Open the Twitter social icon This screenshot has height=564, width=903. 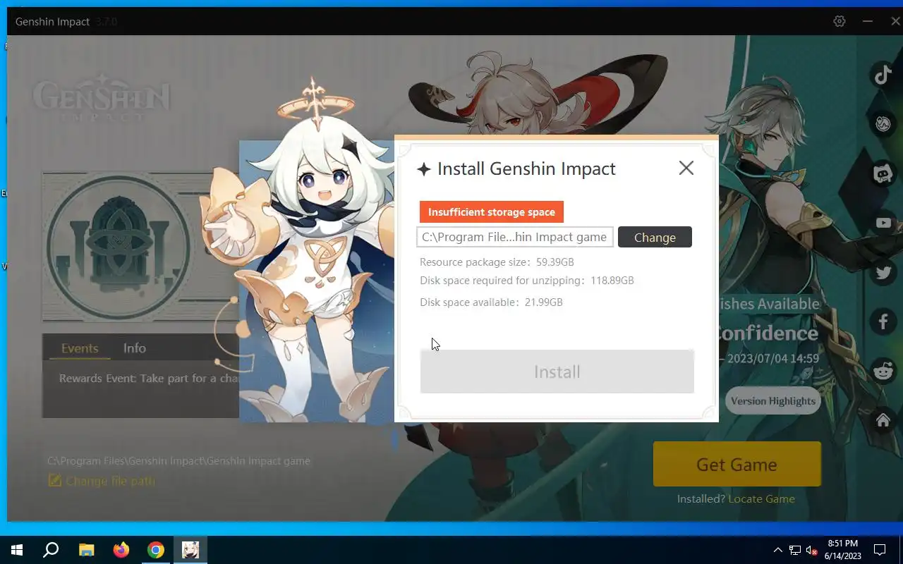click(883, 272)
